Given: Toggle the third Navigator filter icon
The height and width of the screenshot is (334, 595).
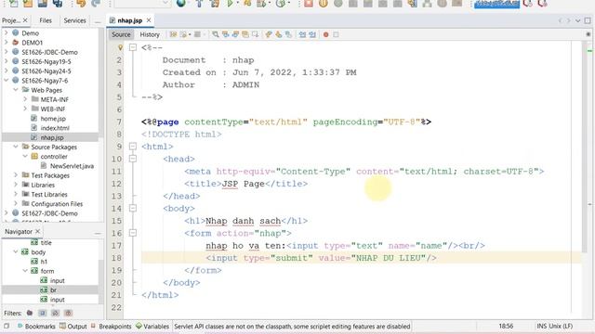Looking at the screenshot, I should pyautogui.click(x=55, y=314).
